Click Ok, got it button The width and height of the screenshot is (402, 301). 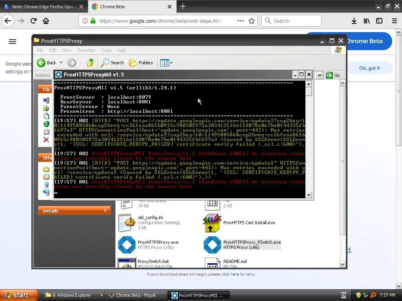click(369, 68)
